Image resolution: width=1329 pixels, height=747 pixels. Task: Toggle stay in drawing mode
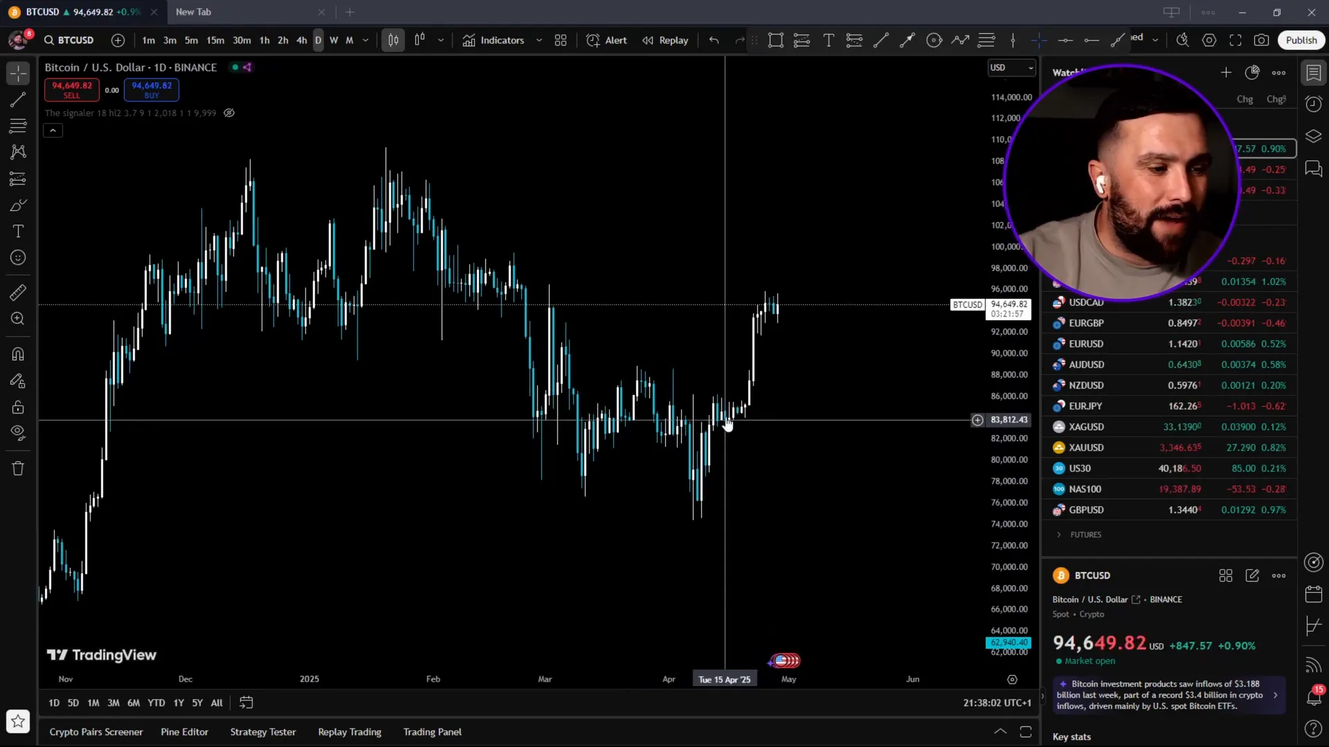[18, 380]
